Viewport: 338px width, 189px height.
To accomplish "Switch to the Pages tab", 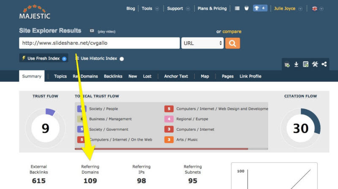I will 228,76.
